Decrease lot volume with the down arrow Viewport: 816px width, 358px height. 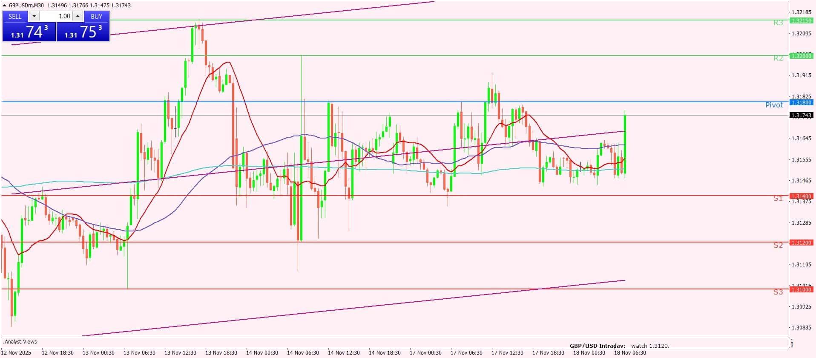[34, 16]
